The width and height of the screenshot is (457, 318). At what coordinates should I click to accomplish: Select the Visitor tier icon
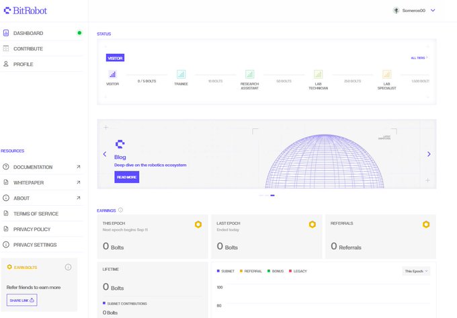pyautogui.click(x=112, y=75)
